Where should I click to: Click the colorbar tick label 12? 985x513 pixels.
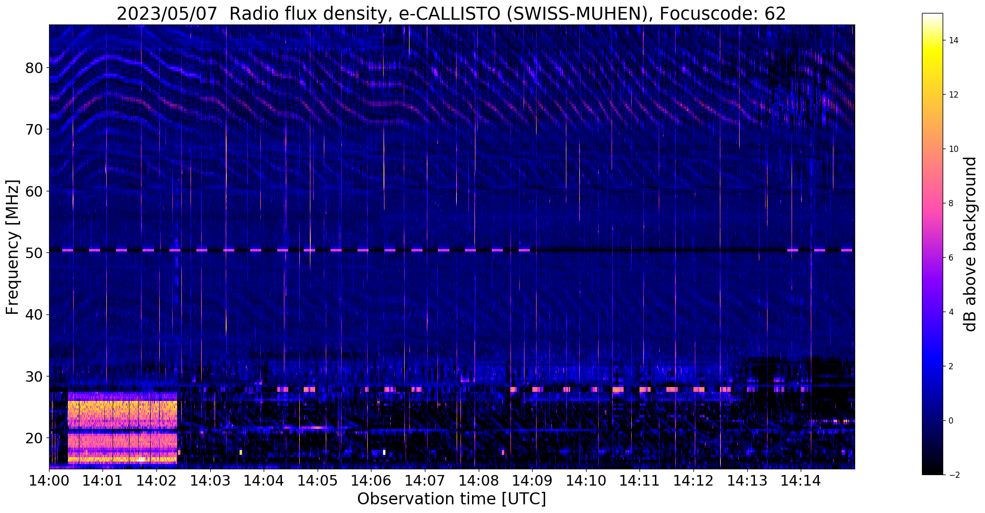tap(953, 95)
